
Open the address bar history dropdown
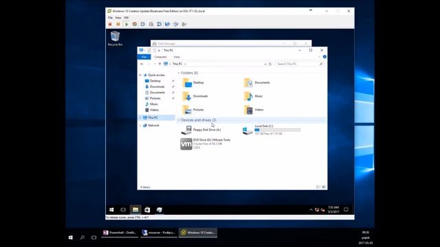tap(265, 64)
